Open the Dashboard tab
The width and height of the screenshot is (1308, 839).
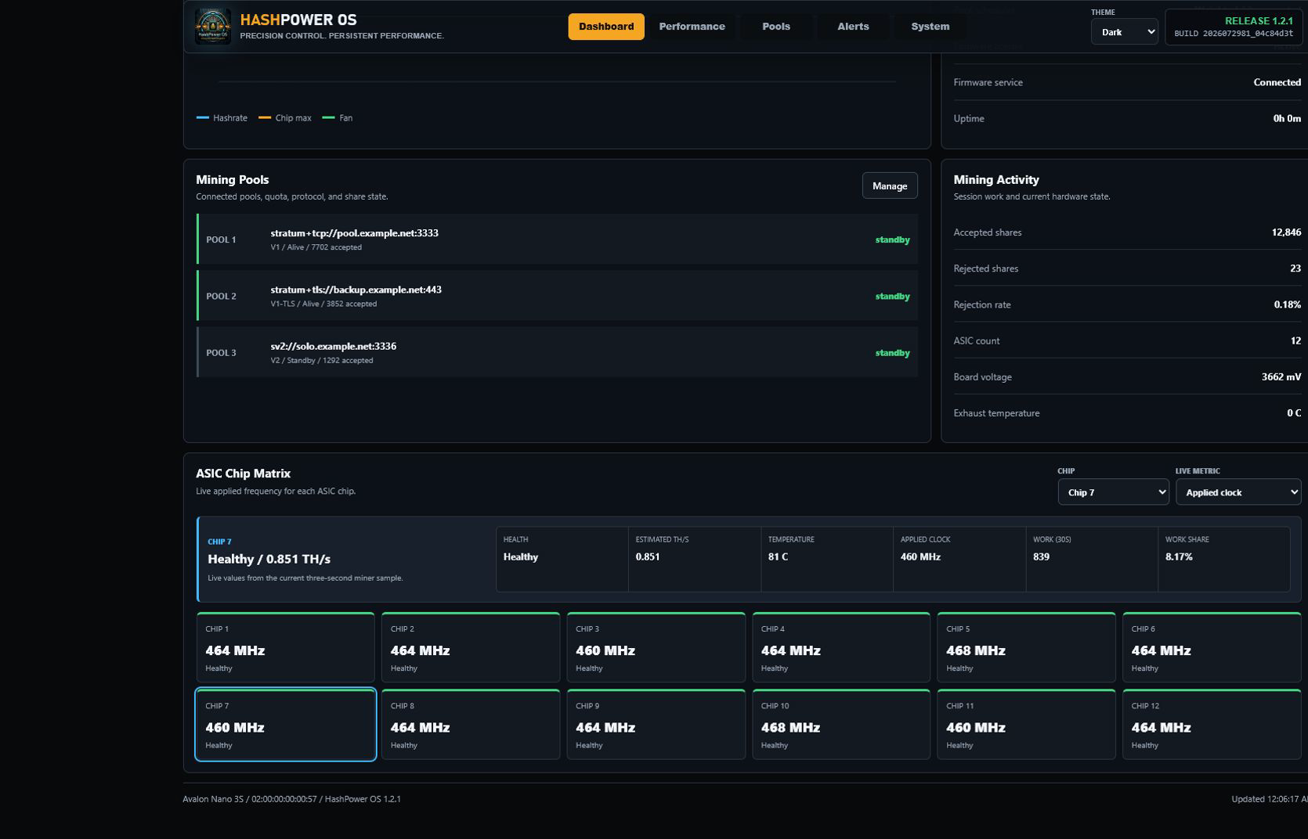(606, 27)
